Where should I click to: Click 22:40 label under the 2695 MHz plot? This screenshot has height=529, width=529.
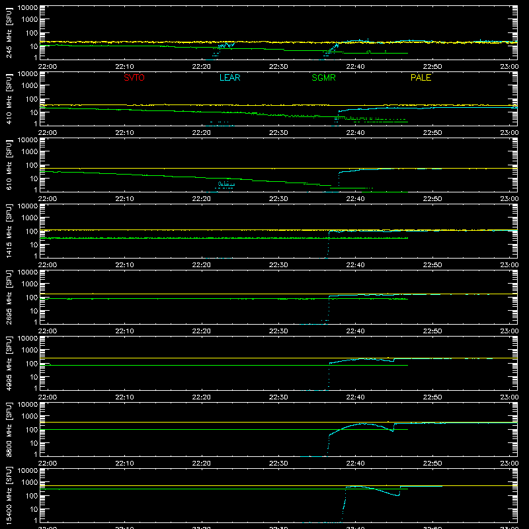pos(355,331)
